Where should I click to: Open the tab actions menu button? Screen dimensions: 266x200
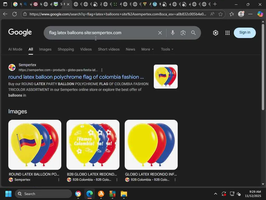[x=5, y=4]
